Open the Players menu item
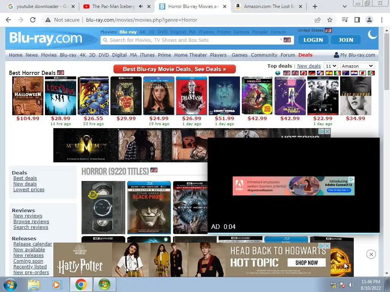Screen dimensions: 390x292 point(218,55)
